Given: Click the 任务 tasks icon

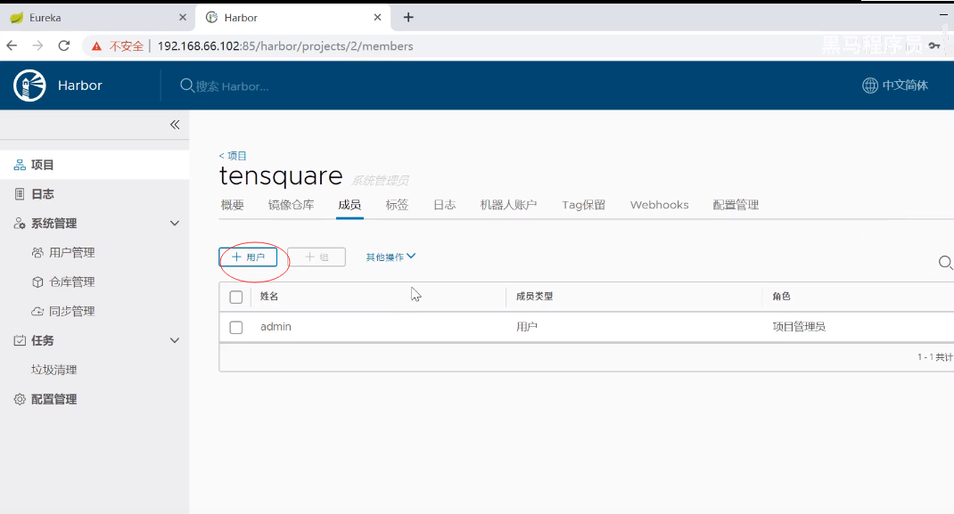Looking at the screenshot, I should 20,340.
